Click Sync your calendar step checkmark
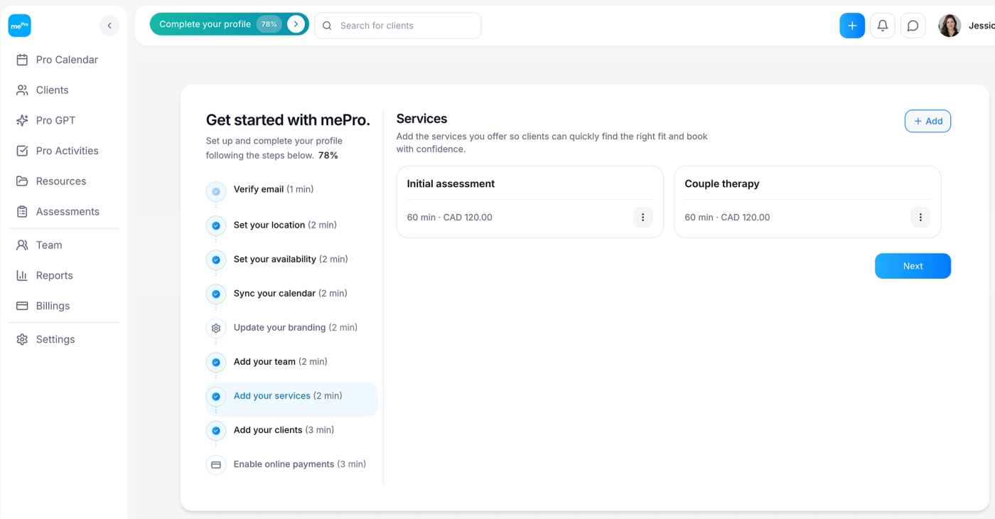The height and width of the screenshot is (519, 995). pyautogui.click(x=216, y=294)
